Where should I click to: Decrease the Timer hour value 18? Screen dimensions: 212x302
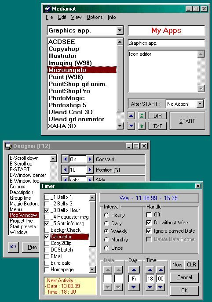[150, 287]
